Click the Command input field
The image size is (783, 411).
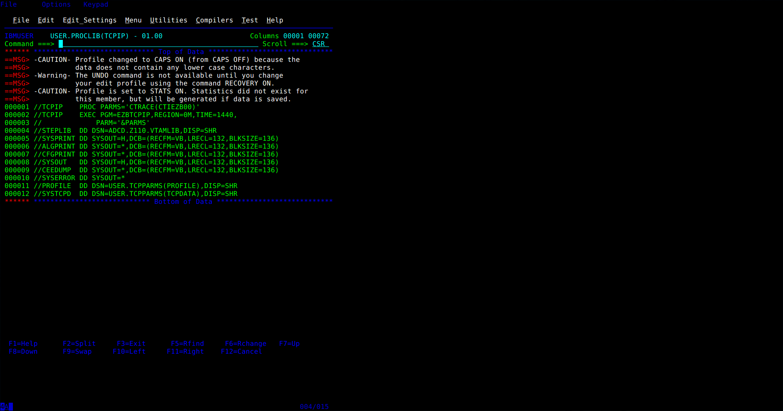tap(159, 44)
